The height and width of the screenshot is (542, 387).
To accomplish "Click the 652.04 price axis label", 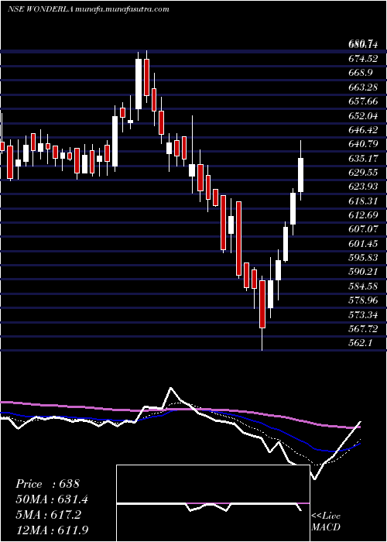I will coord(362,116).
